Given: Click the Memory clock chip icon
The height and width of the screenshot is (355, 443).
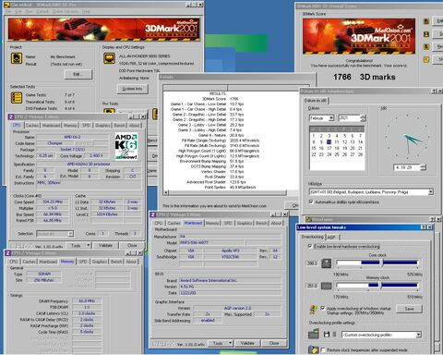Looking at the screenshot, I should [327, 286].
